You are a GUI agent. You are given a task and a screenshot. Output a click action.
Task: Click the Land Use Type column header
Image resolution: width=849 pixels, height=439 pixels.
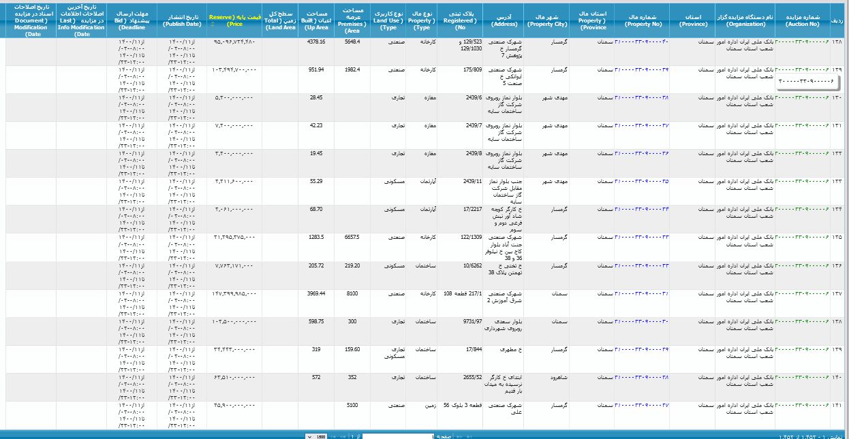[388, 19]
